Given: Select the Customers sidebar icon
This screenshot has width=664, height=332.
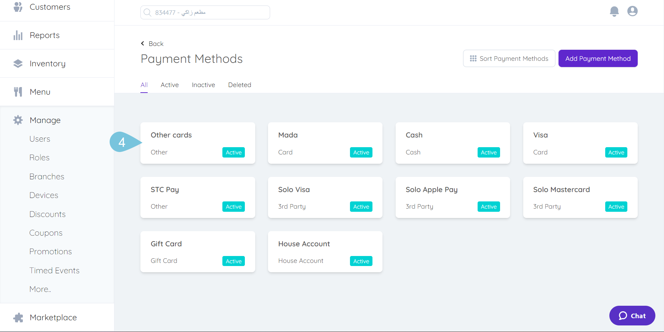Looking at the screenshot, I should pos(18,7).
